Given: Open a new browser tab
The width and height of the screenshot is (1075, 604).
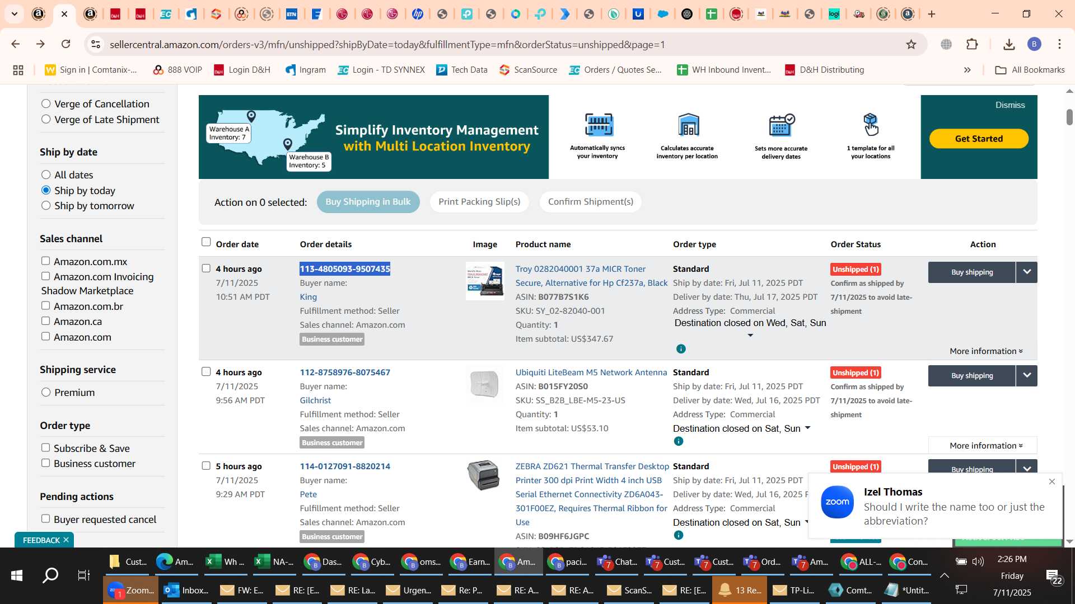Looking at the screenshot, I should (932, 14).
